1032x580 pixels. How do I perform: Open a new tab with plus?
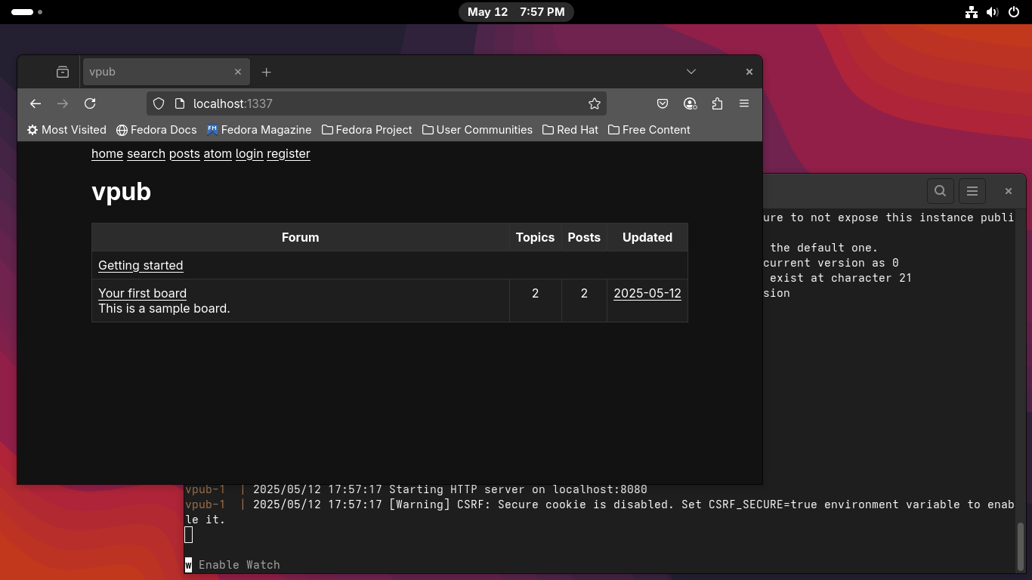[266, 72]
